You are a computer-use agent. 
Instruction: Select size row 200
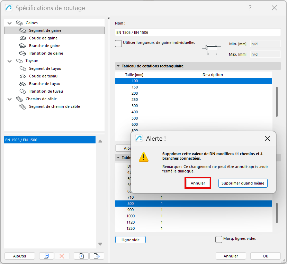(x=194, y=93)
